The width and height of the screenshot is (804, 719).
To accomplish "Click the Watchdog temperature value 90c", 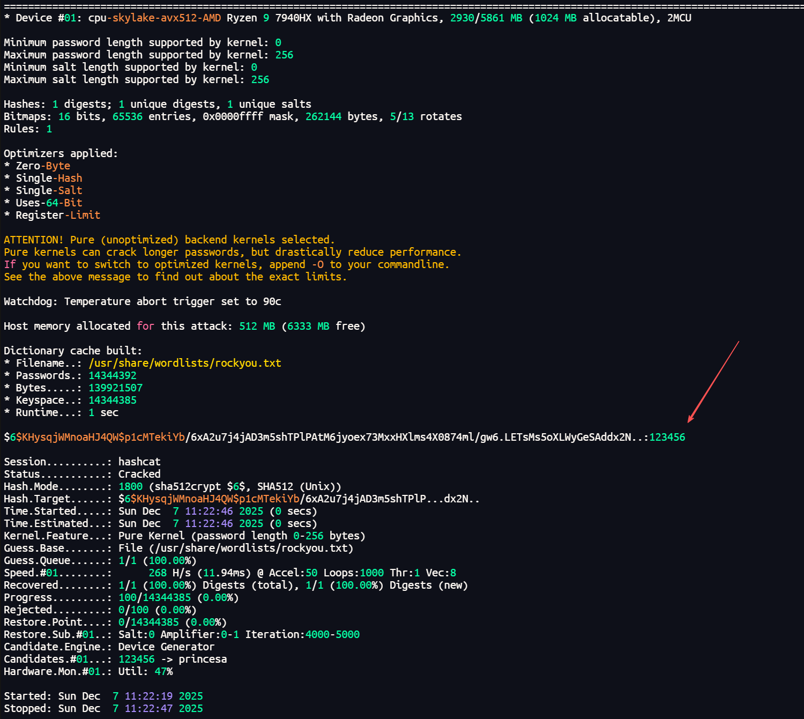I will point(272,301).
